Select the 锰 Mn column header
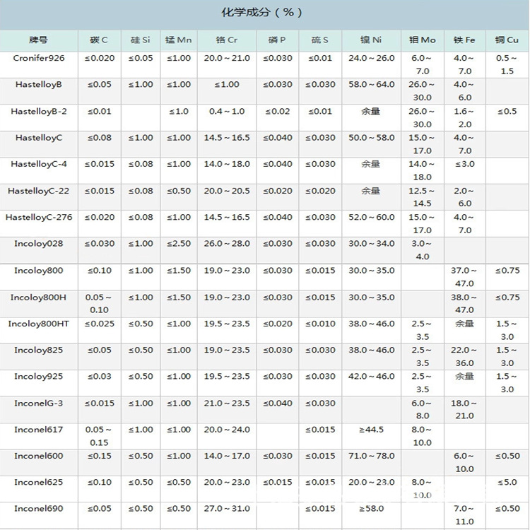The image size is (530, 530). 179,40
